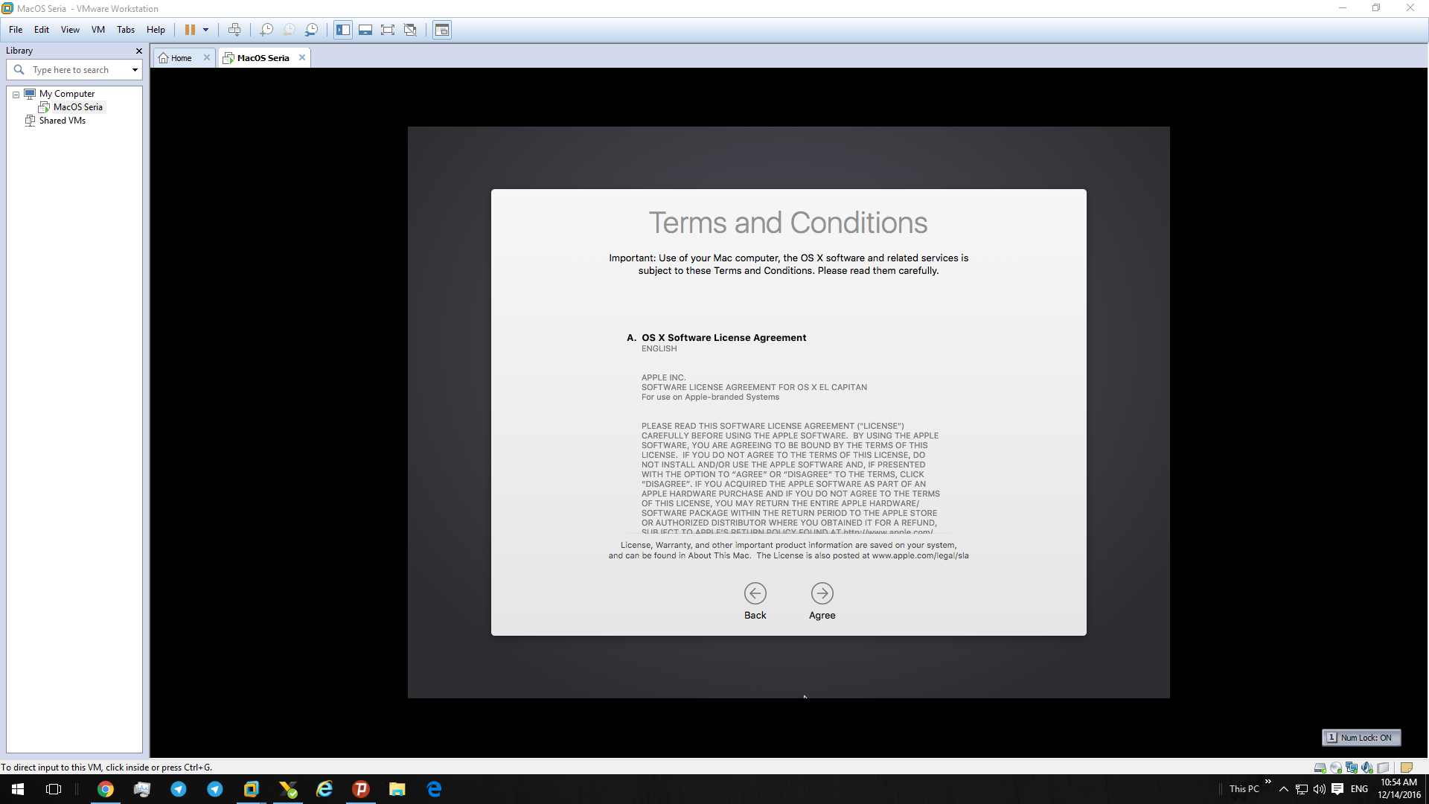Select My Computer in the library

(67, 94)
